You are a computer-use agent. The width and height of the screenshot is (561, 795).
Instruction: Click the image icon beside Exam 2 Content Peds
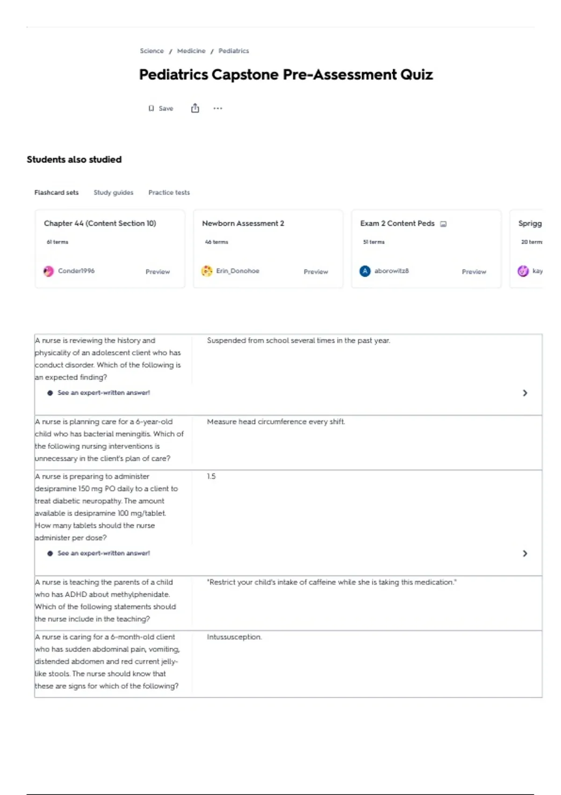[x=443, y=224]
